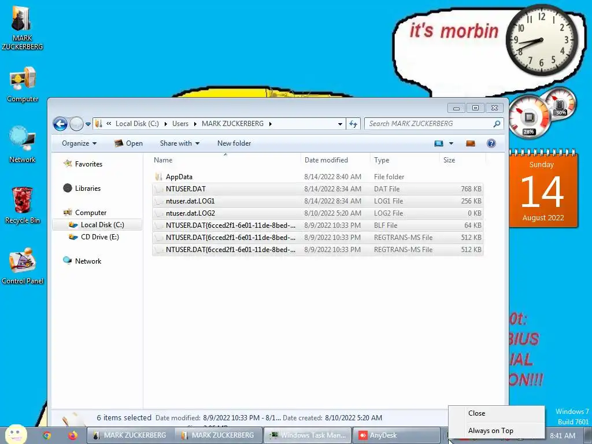Open the Organize menu
This screenshot has width=592, height=444.
pos(79,143)
